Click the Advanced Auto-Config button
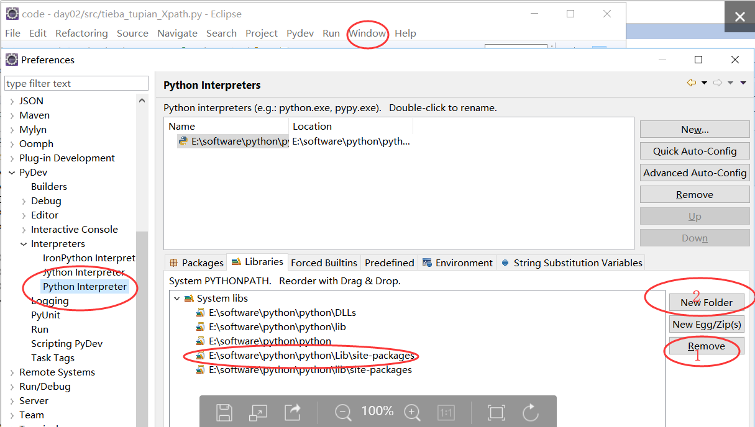Viewport: 755px width, 427px height. click(x=695, y=173)
